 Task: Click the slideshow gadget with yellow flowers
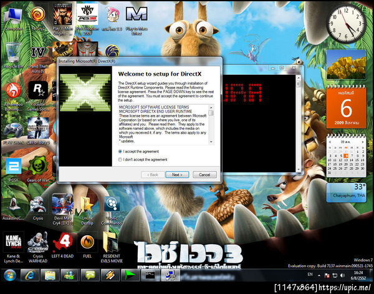[x=346, y=65]
